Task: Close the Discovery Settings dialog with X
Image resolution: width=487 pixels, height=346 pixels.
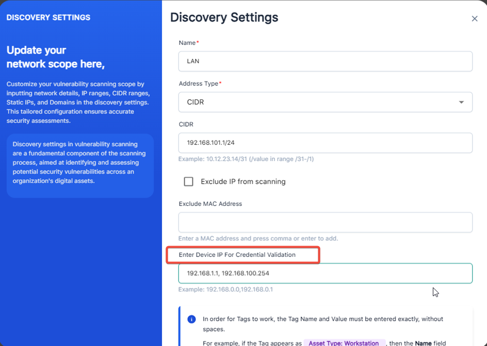Action: tap(475, 19)
